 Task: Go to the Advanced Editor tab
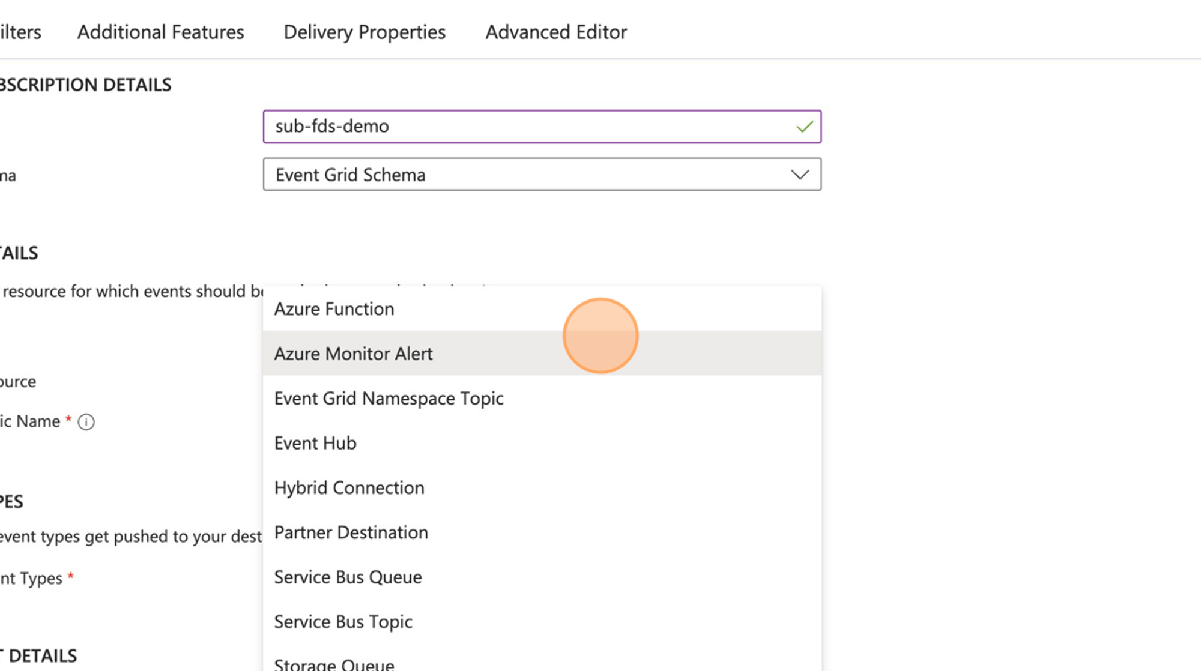(555, 32)
